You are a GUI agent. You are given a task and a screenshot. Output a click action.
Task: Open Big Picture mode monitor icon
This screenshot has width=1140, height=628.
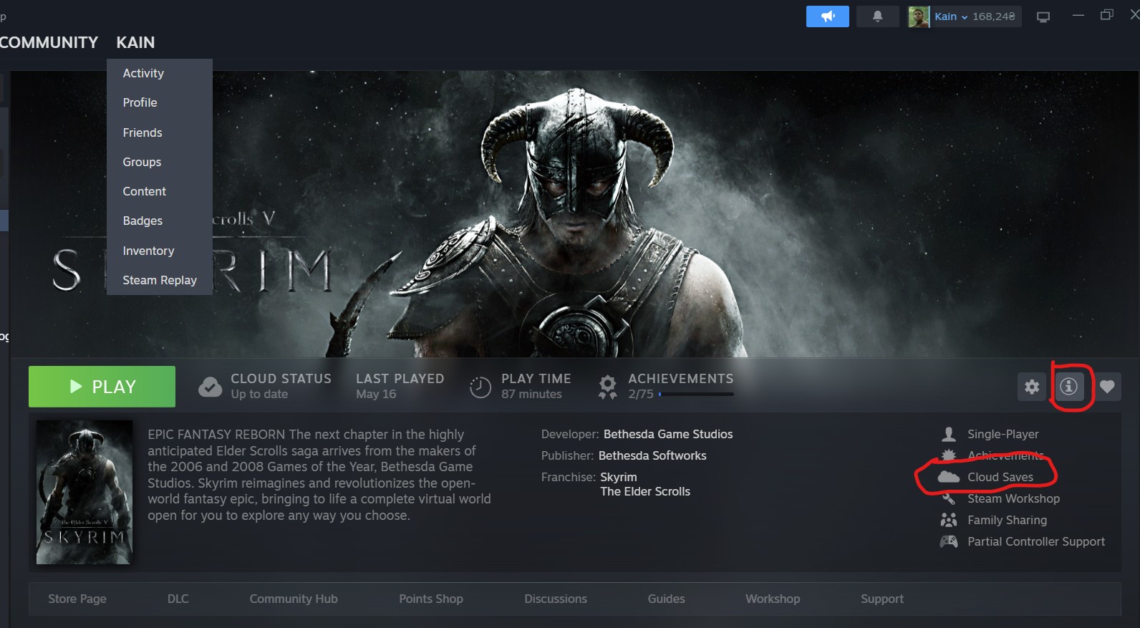[1043, 16]
